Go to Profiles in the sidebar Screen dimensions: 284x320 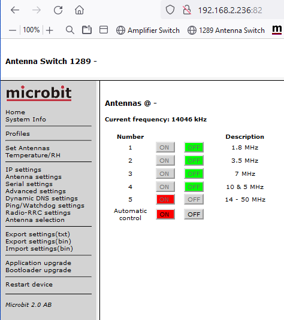point(18,133)
